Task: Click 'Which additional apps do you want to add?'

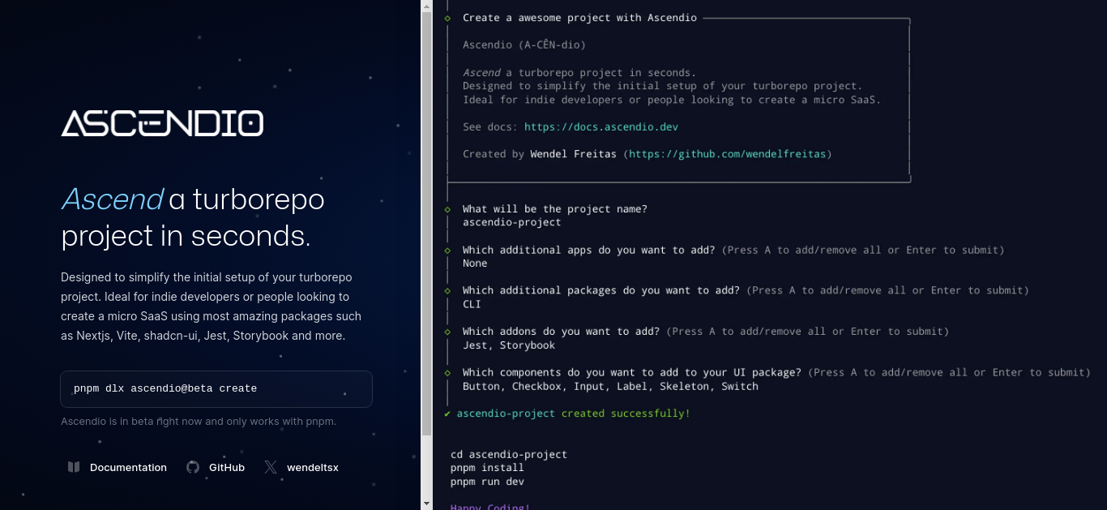Action: [x=588, y=250]
